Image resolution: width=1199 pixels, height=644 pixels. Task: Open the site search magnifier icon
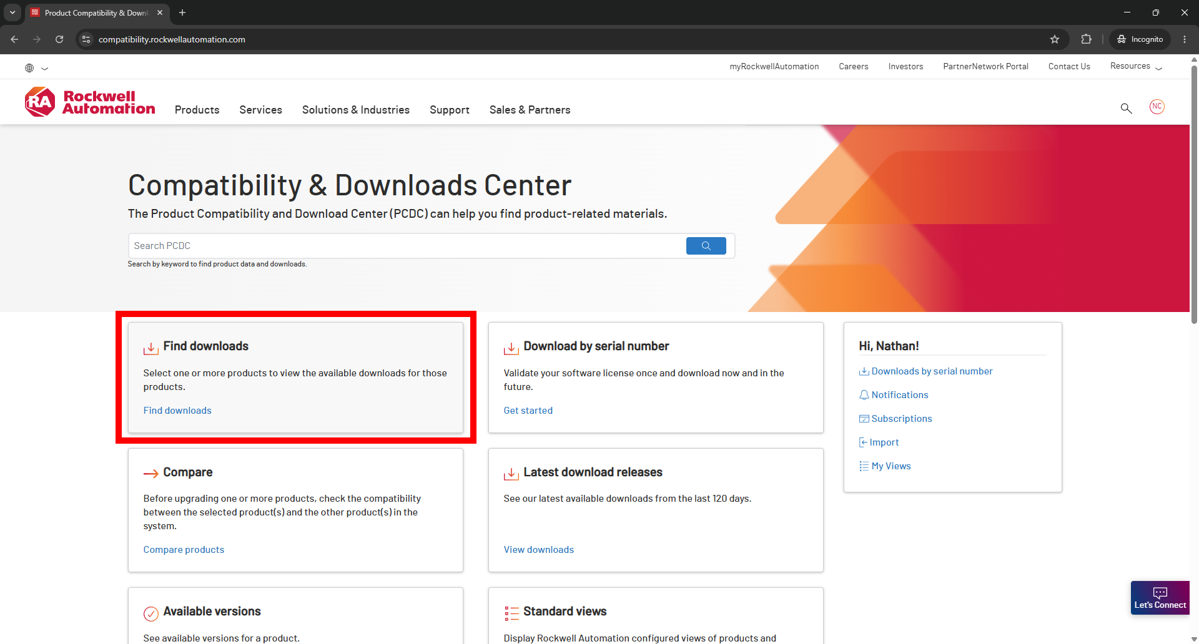(1126, 109)
